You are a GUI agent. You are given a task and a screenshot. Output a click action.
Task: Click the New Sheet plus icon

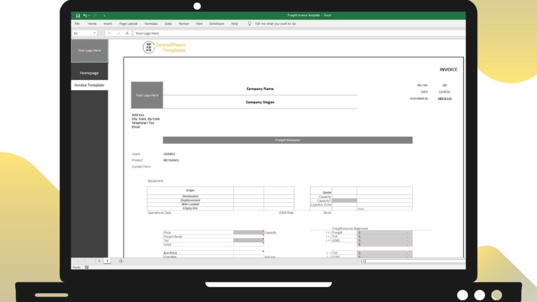pyautogui.click(x=121, y=261)
